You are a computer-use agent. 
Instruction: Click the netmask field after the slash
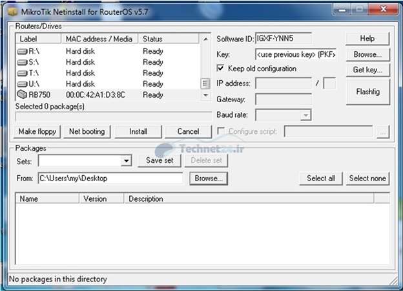[x=329, y=83]
